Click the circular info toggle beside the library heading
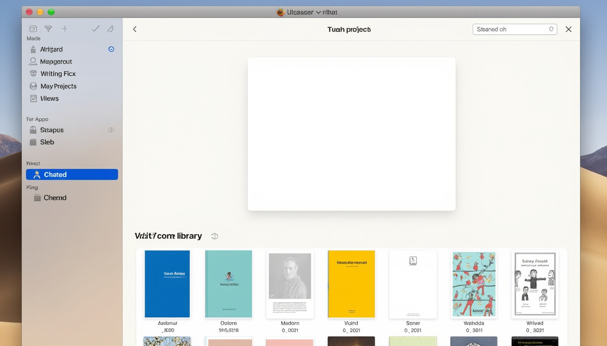Viewport: 607px width, 346px height. point(215,236)
